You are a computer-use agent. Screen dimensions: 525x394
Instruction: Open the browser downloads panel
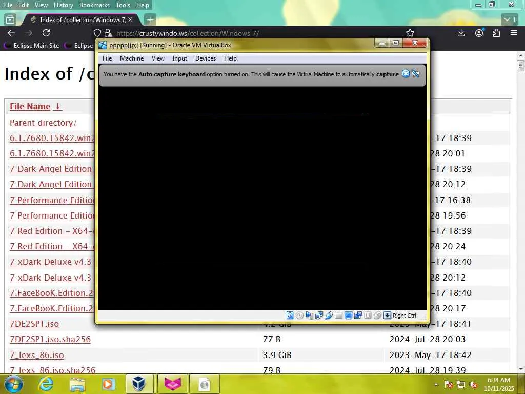pos(461,33)
